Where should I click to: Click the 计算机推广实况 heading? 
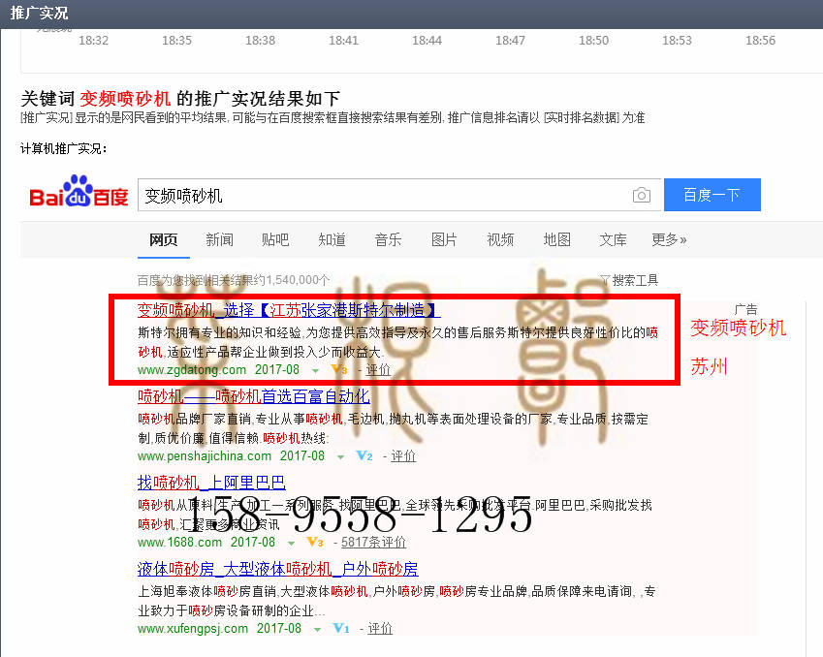63,149
